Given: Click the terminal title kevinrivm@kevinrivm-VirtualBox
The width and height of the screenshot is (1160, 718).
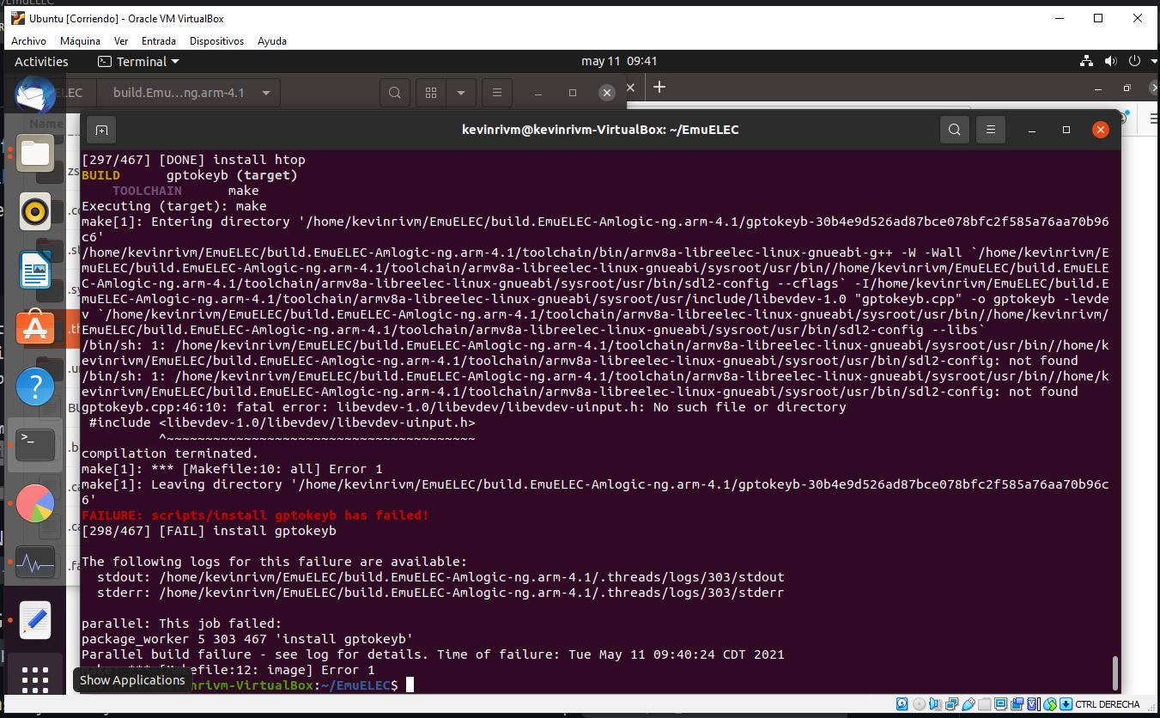Looking at the screenshot, I should pyautogui.click(x=600, y=130).
